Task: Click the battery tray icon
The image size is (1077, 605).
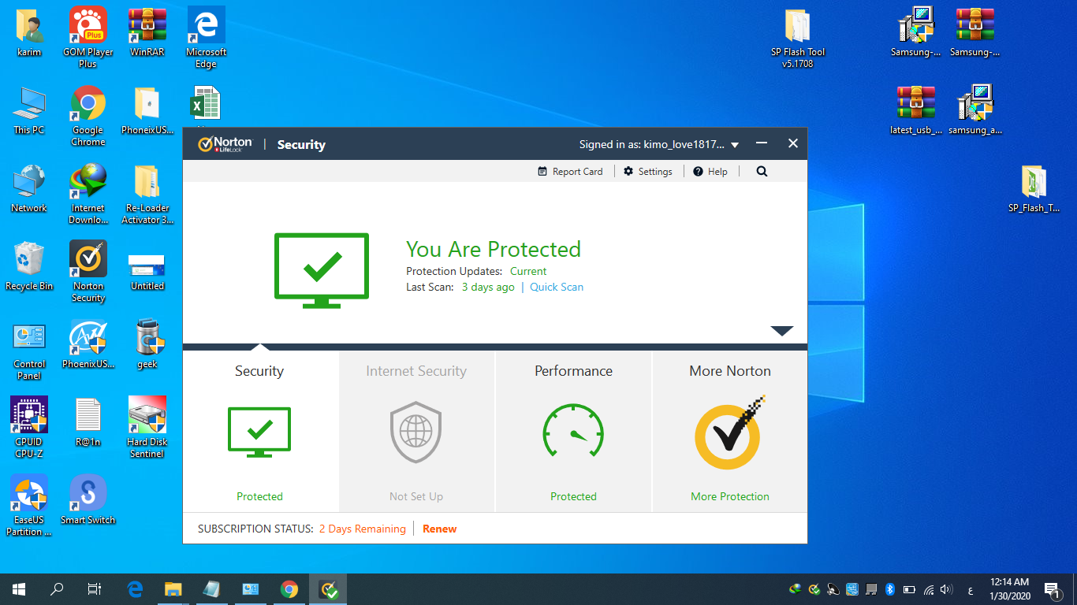Action: point(909,589)
